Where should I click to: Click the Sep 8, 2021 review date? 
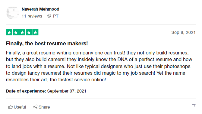coord(183,32)
